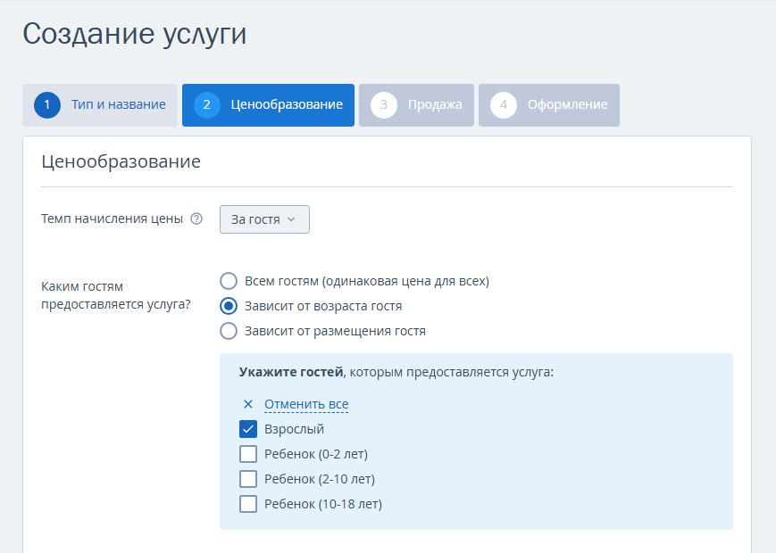Screen dimensions: 776x553
Task: Open the Продажа step tab
Action: pos(416,104)
